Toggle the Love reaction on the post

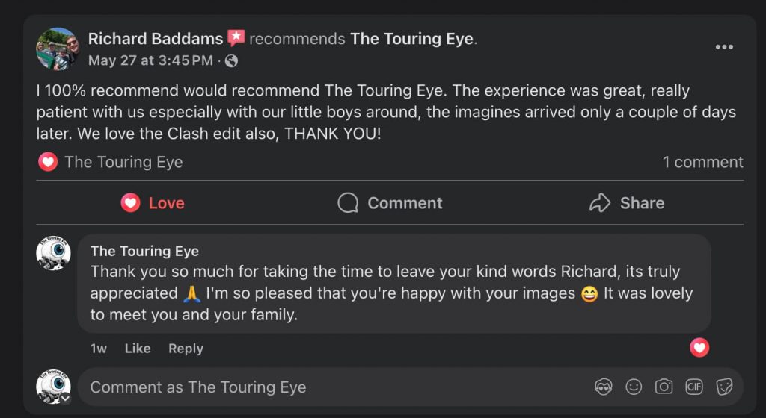pyautogui.click(x=153, y=203)
